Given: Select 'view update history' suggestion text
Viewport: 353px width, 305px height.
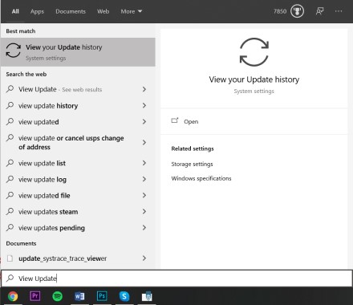Looking at the screenshot, I should [x=48, y=106].
